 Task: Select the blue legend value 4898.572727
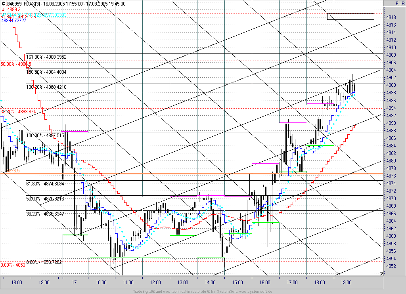coord(14,21)
